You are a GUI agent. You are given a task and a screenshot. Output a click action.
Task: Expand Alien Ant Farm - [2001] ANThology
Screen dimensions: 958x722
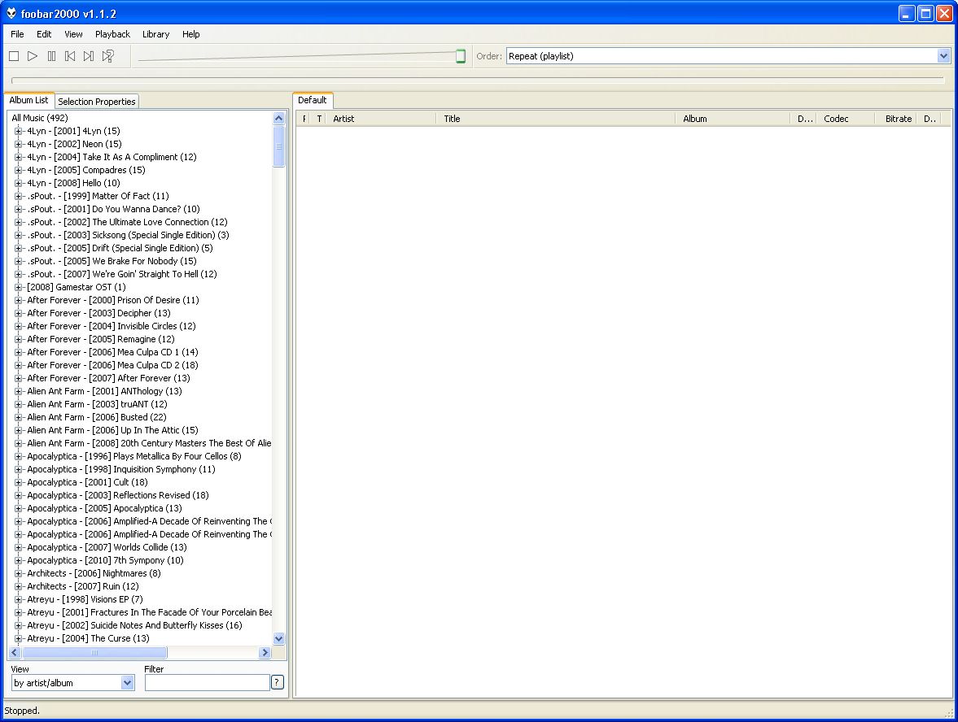[19, 391]
